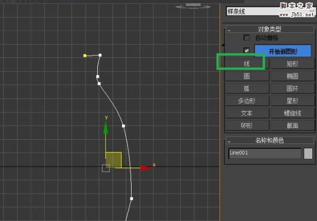
Task: Uncheck the start new shape checkbox
Action: pos(246,50)
